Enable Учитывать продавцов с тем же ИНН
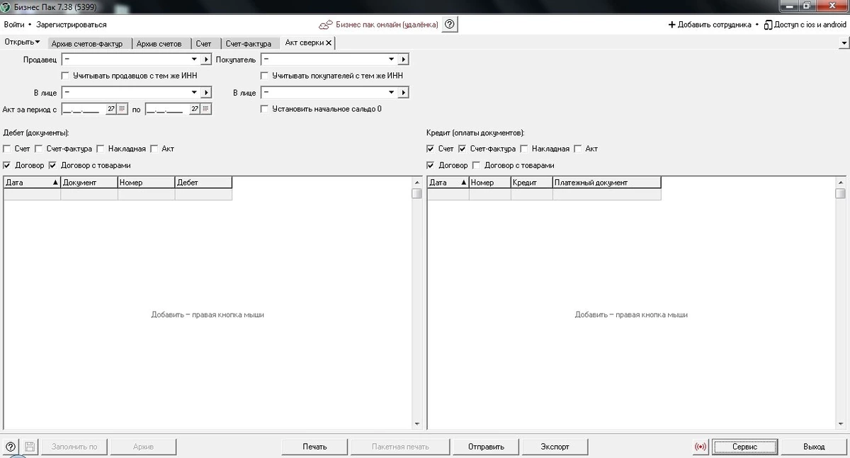The height and width of the screenshot is (458, 850). 65,75
